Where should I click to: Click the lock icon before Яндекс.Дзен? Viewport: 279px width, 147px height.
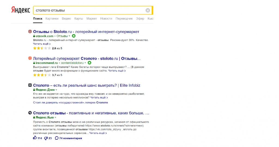(x=34, y=90)
